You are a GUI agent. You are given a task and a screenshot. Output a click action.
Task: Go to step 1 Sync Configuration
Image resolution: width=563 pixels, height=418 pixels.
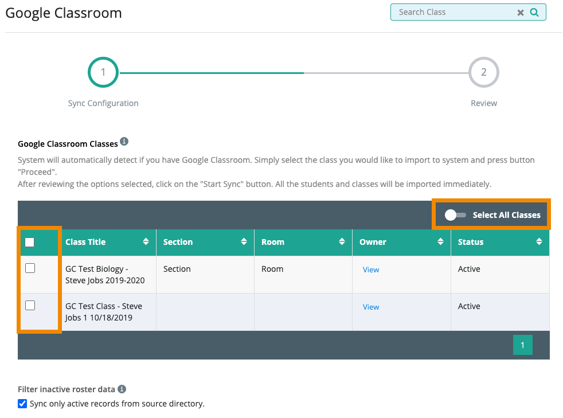point(103,73)
